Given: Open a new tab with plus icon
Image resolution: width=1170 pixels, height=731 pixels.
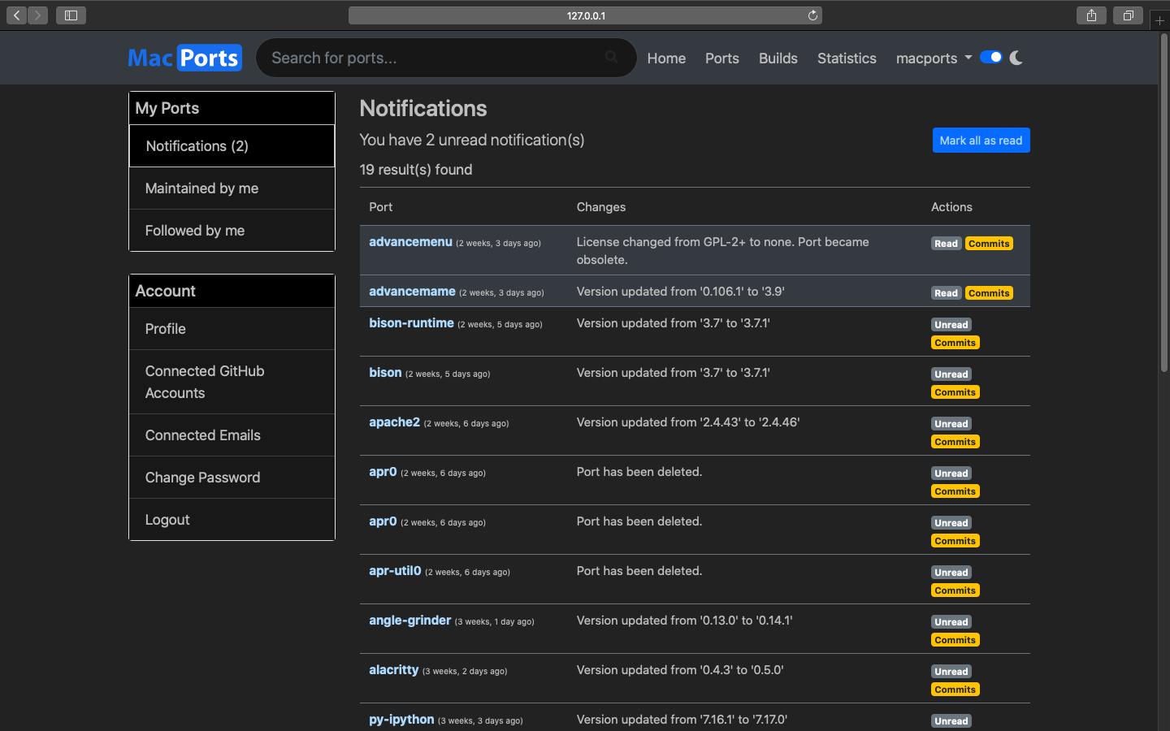Looking at the screenshot, I should (x=1159, y=20).
